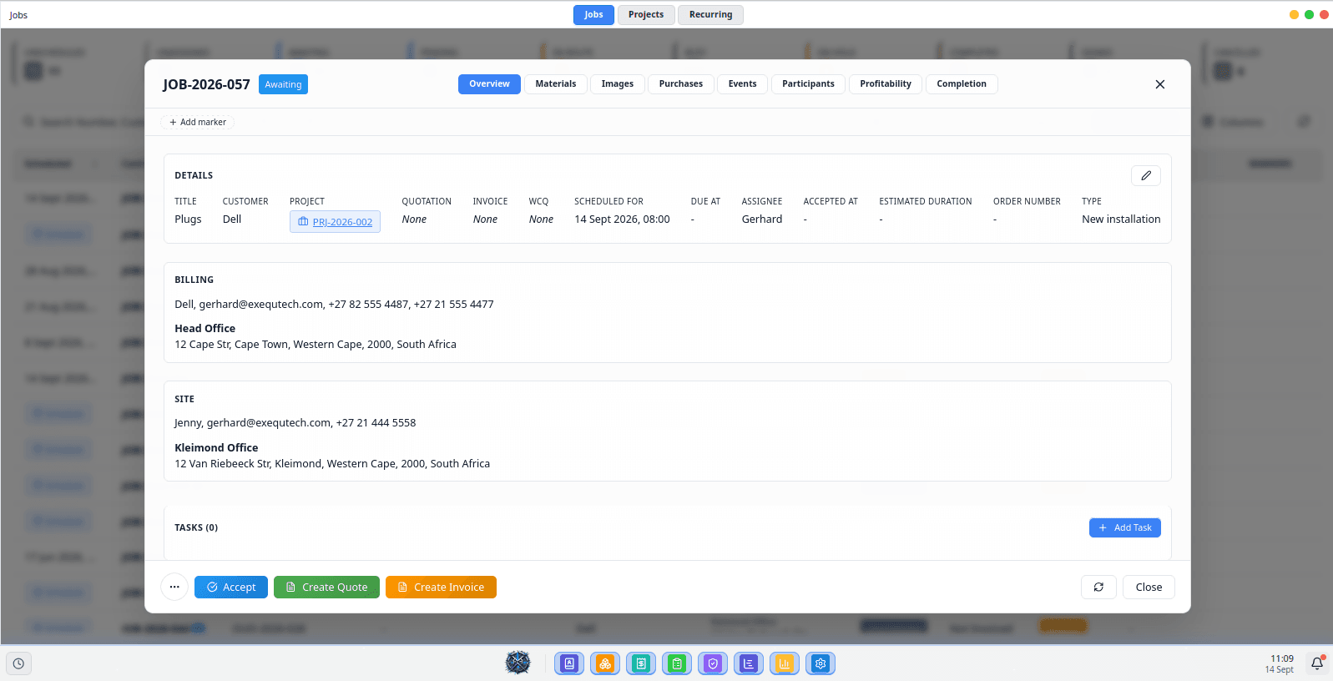
Task: Click Create Invoice
Action: pyautogui.click(x=441, y=587)
